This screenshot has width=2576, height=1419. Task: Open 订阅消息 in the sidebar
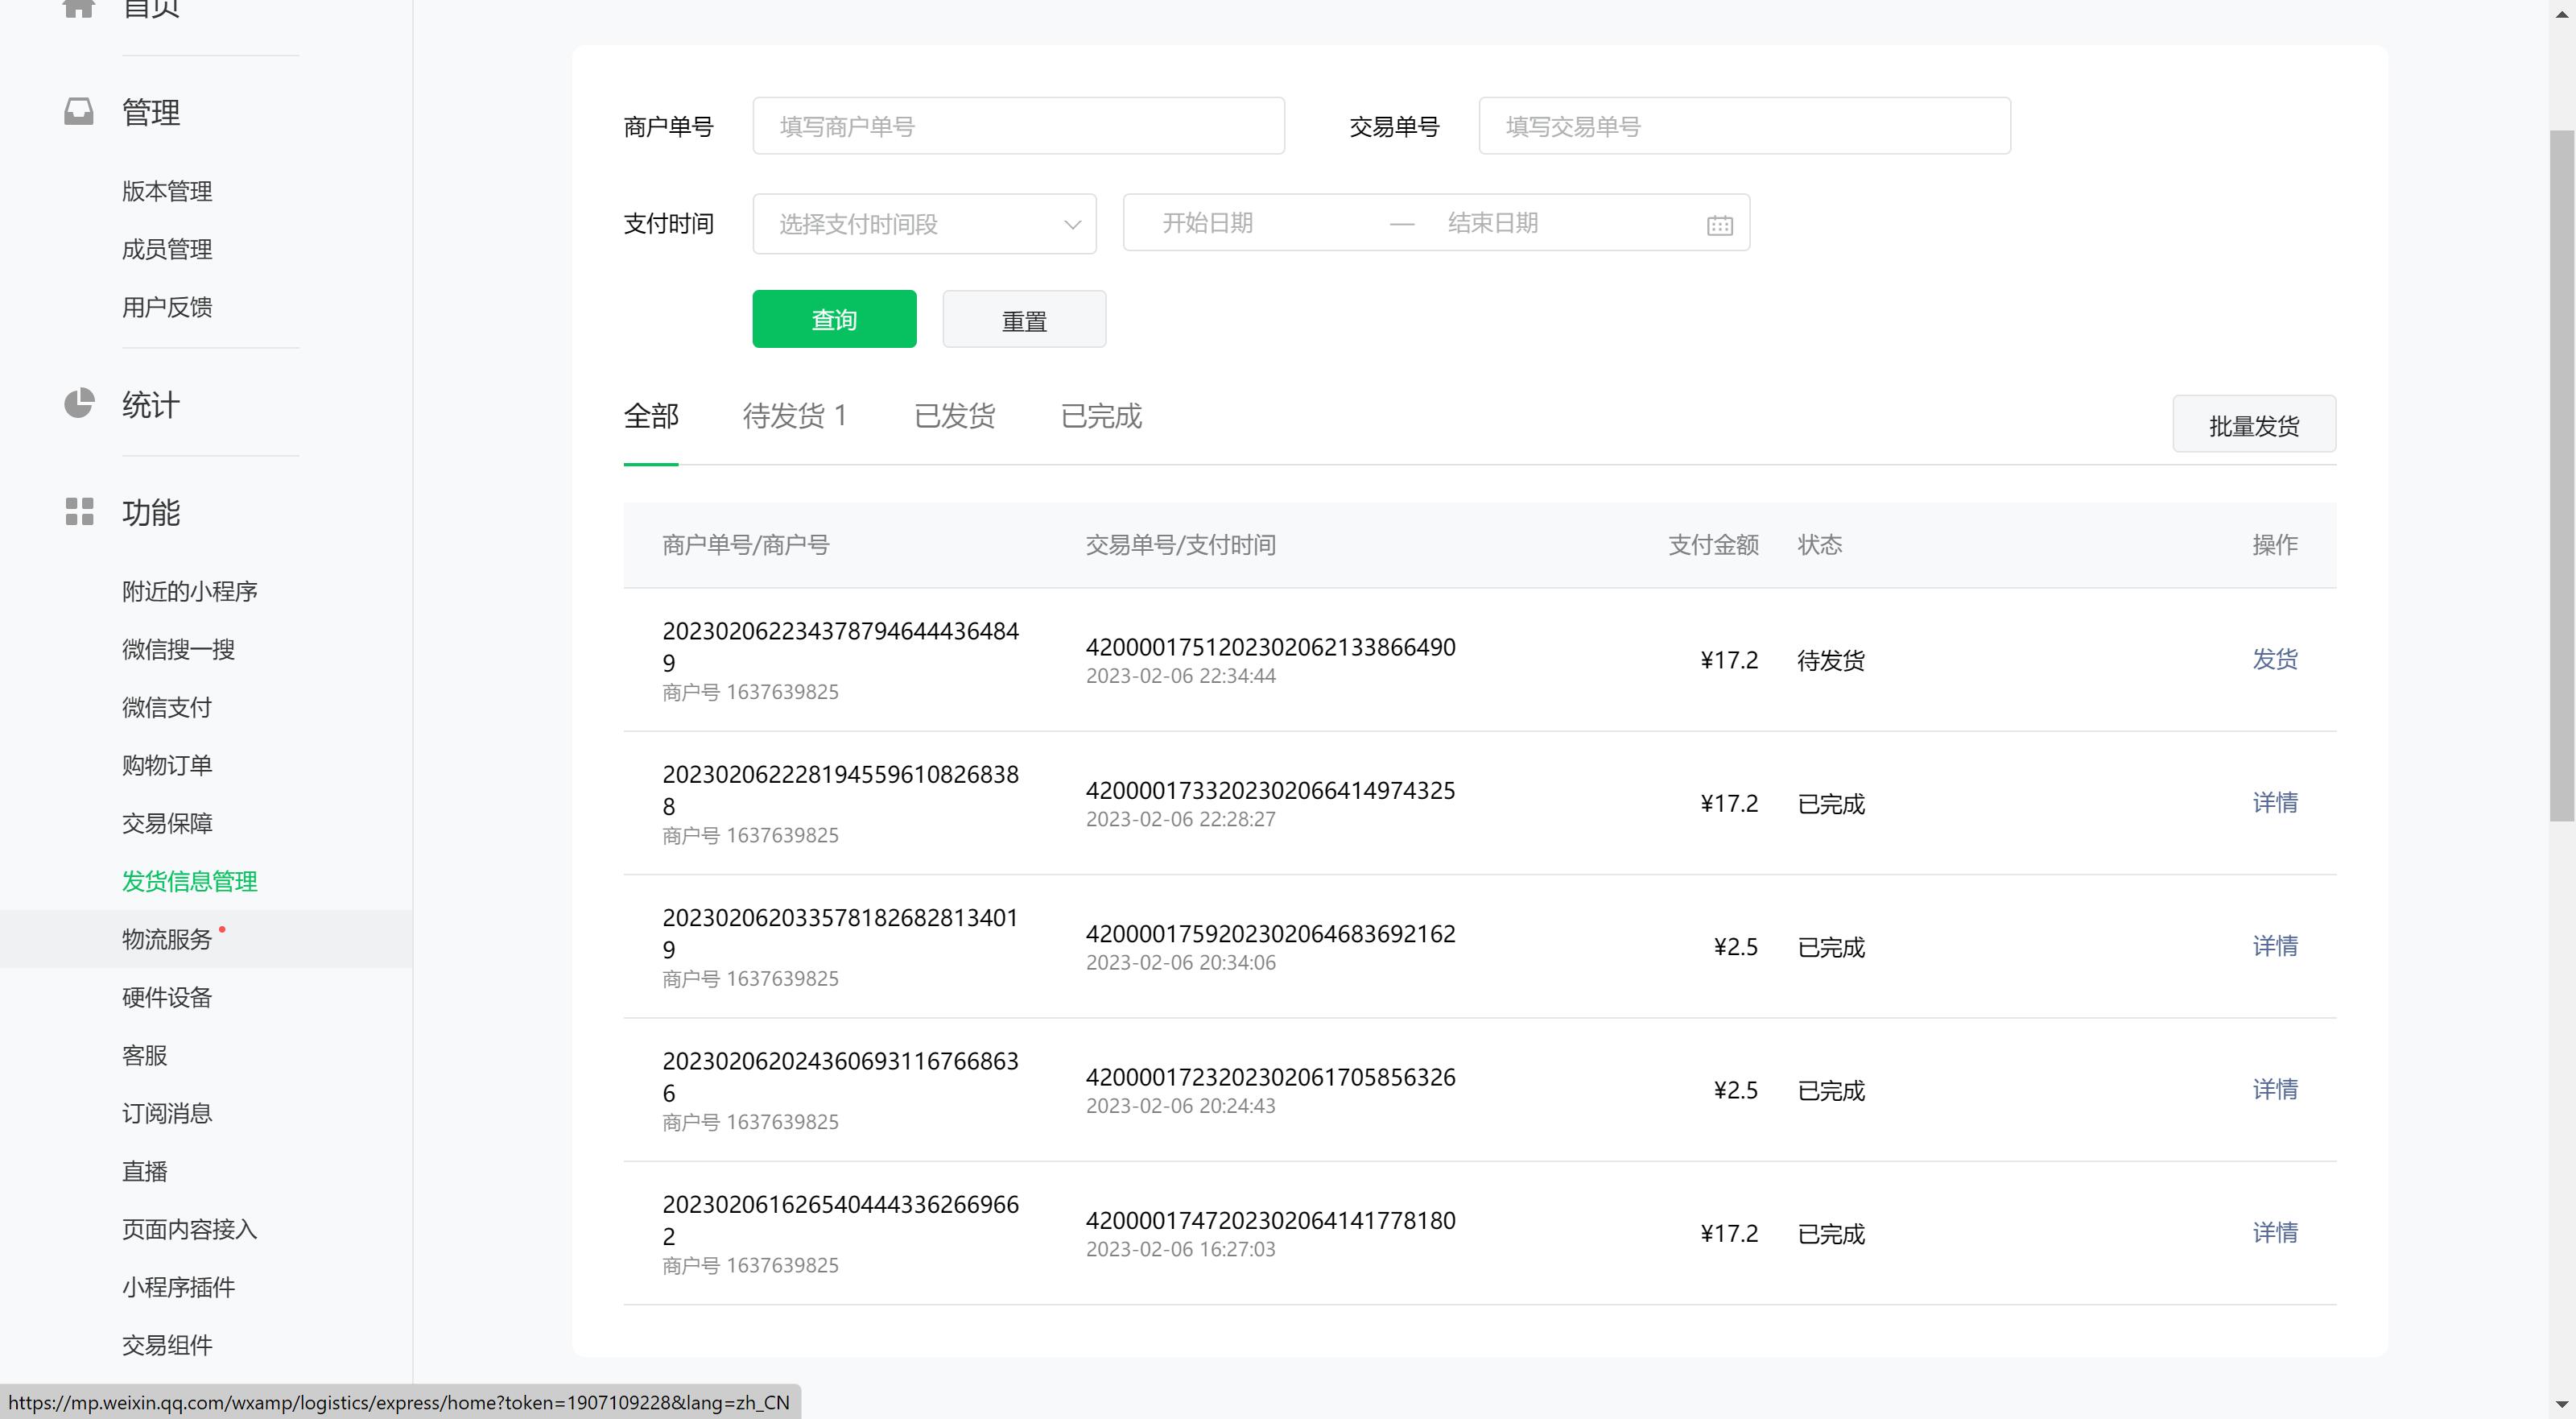tap(167, 1114)
